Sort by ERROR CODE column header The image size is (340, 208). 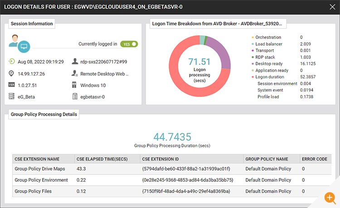pos(316,159)
